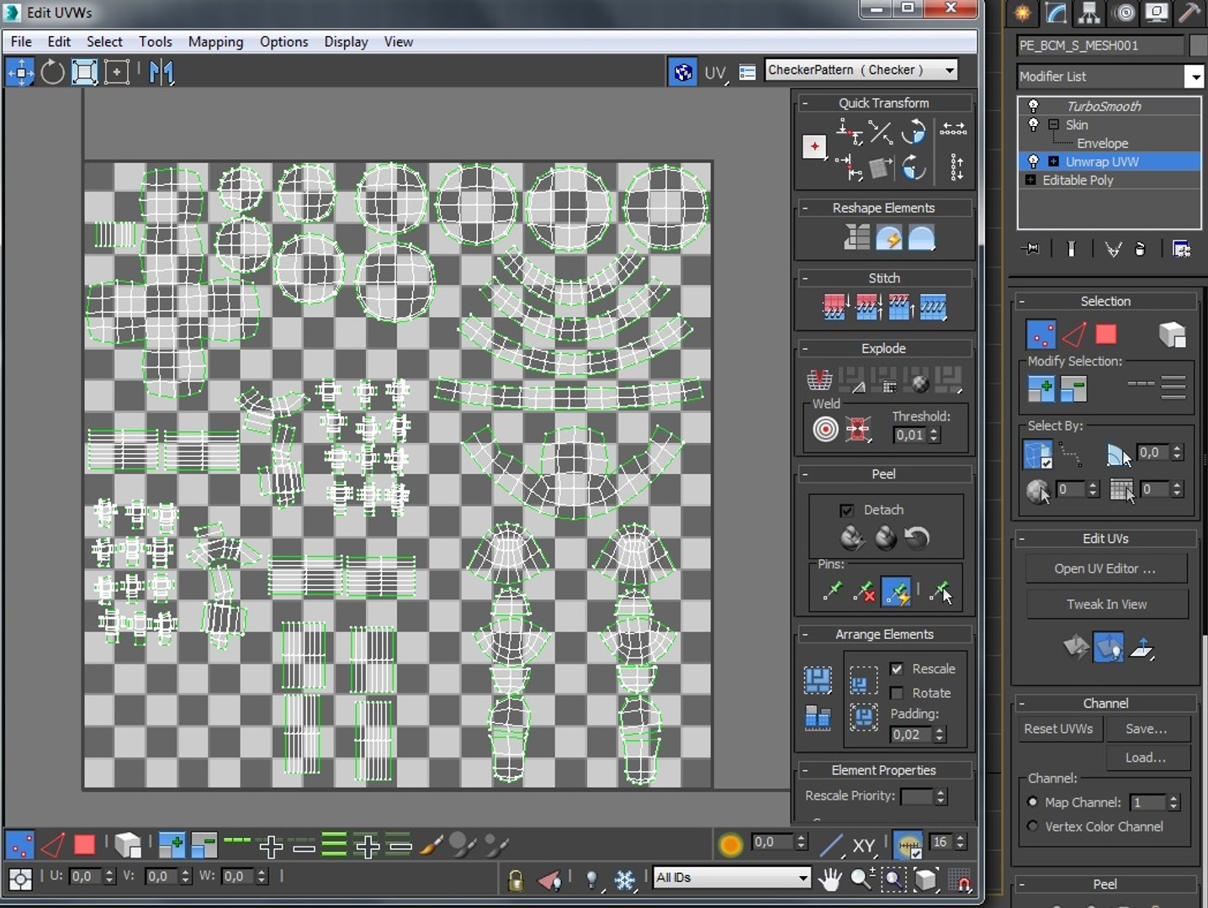Expand the Editable Poly stack entry
This screenshot has width=1208, height=908.
point(1031,180)
